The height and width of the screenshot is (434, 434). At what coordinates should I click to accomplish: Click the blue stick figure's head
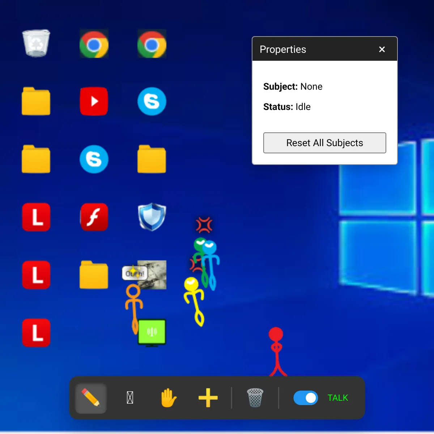pos(210,247)
